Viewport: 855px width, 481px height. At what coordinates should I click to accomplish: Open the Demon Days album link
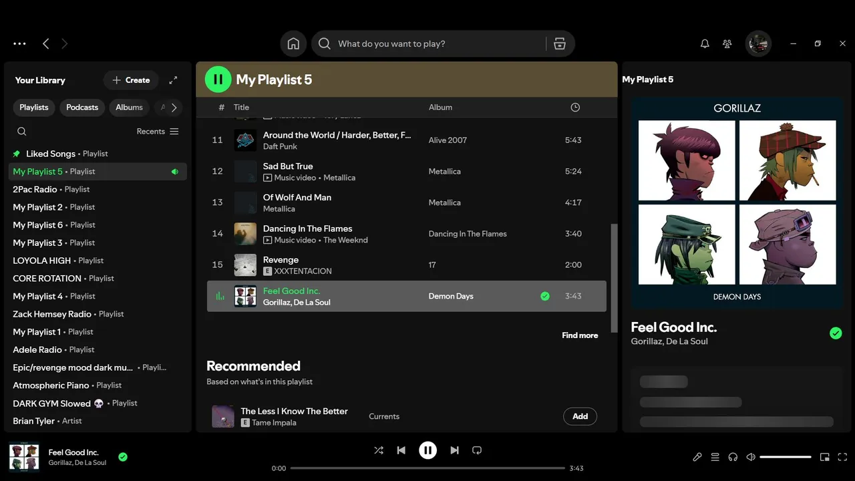pos(451,296)
